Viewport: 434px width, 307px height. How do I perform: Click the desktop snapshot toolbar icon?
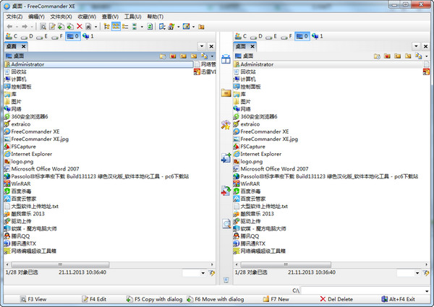(171, 27)
